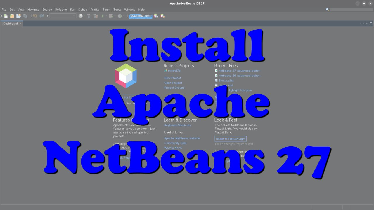Open the File menu

click(x=4, y=10)
